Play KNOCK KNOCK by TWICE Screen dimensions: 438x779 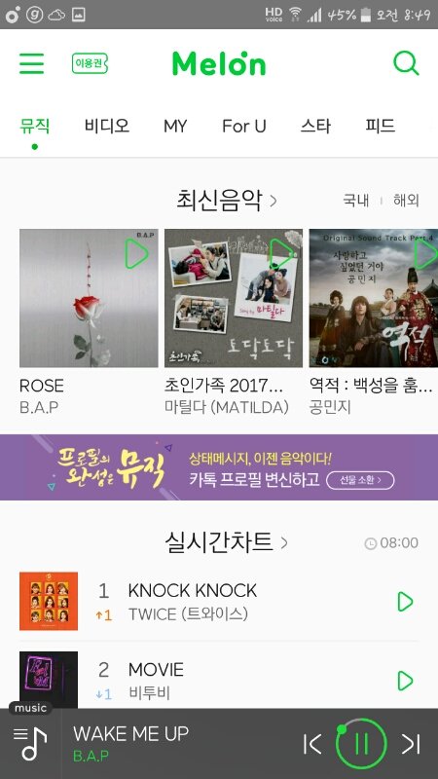coord(405,602)
